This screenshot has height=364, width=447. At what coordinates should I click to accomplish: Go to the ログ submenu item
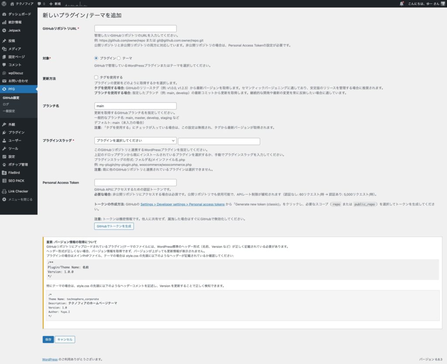point(6,104)
